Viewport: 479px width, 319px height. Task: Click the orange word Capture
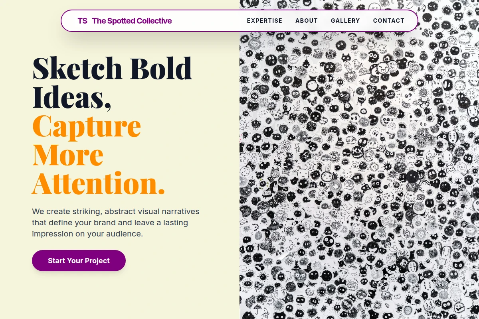coord(87,126)
